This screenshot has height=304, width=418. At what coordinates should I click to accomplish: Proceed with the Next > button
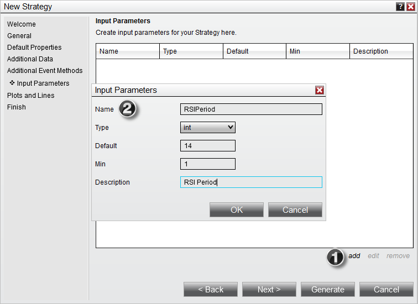click(269, 289)
